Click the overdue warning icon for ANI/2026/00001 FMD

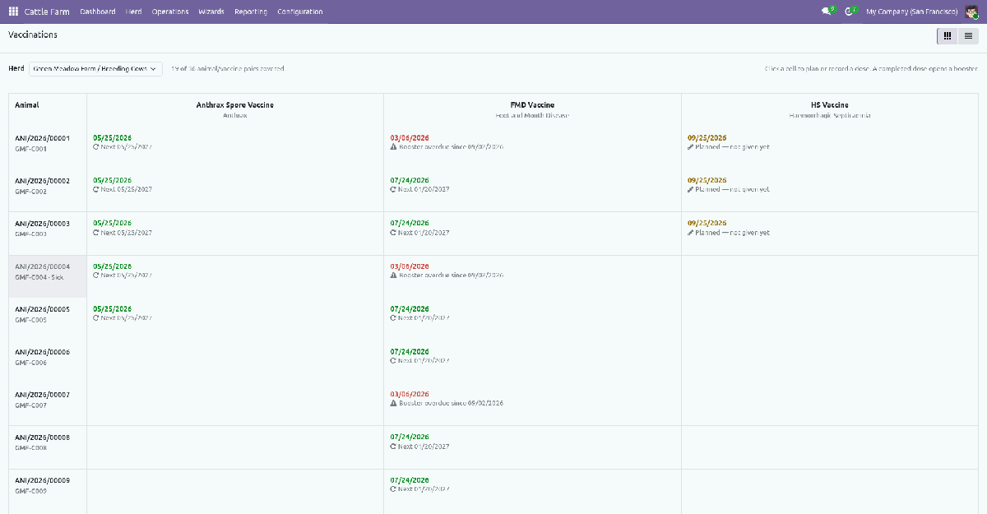click(394, 147)
